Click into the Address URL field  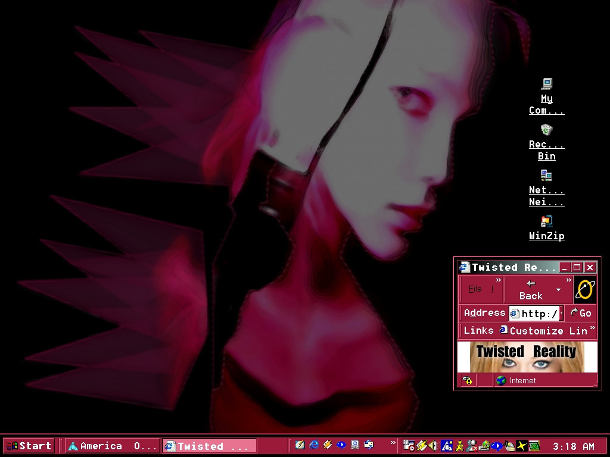[x=534, y=313]
